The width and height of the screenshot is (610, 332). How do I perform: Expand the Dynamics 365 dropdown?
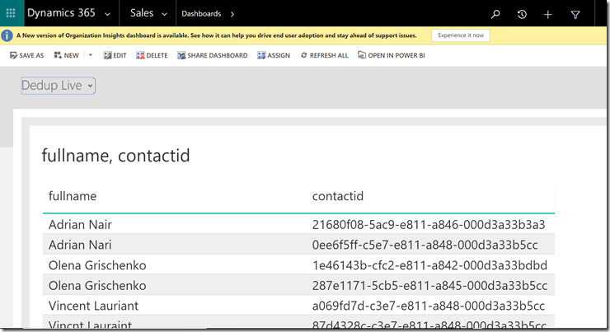coord(107,14)
